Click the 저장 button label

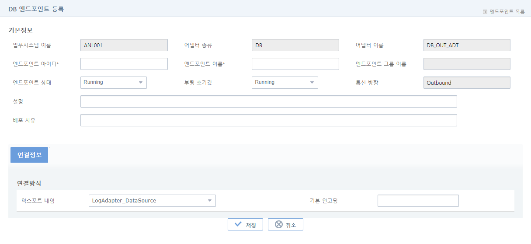[251, 225]
